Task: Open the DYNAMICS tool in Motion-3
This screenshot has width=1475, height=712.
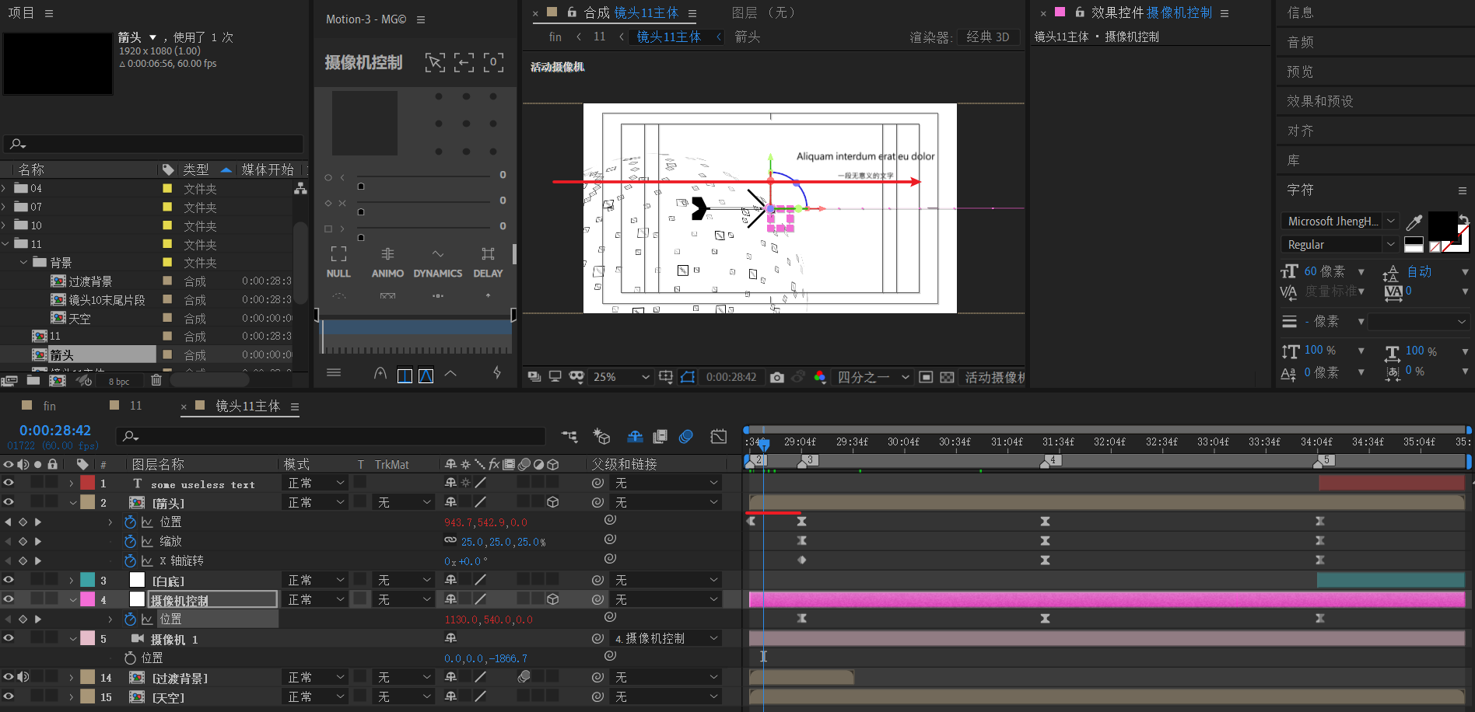Action: pyautogui.click(x=438, y=263)
